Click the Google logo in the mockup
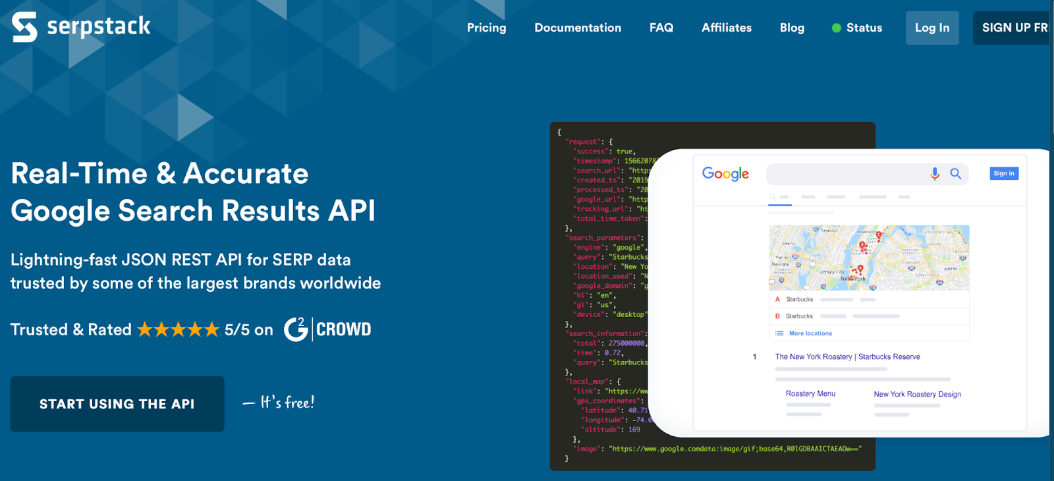 [725, 174]
